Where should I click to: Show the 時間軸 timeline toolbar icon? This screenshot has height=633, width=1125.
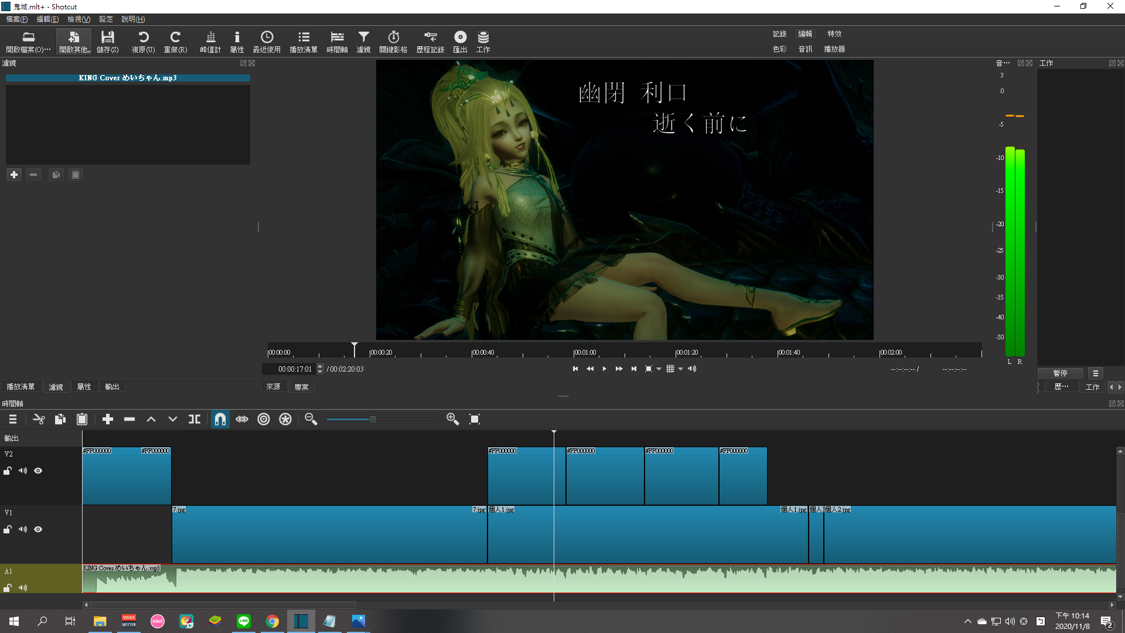[337, 42]
